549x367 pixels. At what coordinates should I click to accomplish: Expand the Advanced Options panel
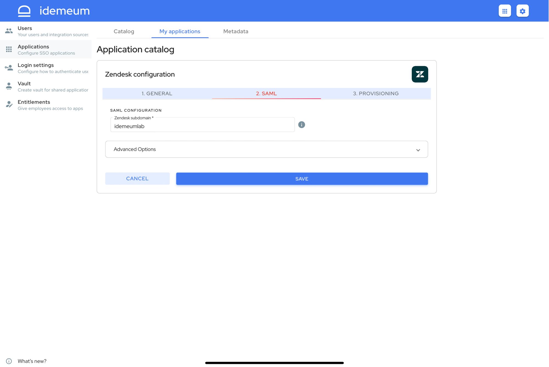(266, 149)
